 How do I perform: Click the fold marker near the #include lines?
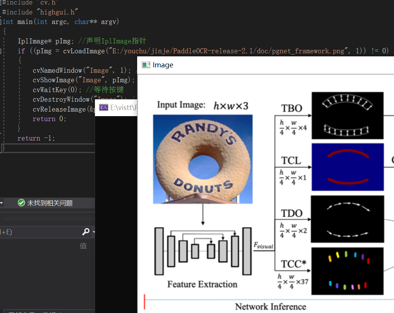click(x=1, y=3)
